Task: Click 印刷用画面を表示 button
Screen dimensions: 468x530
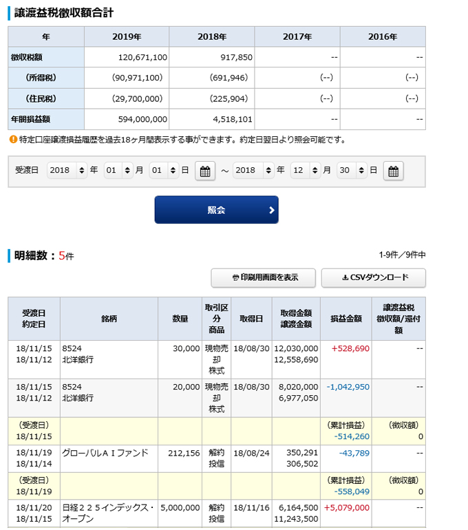Action: click(263, 278)
